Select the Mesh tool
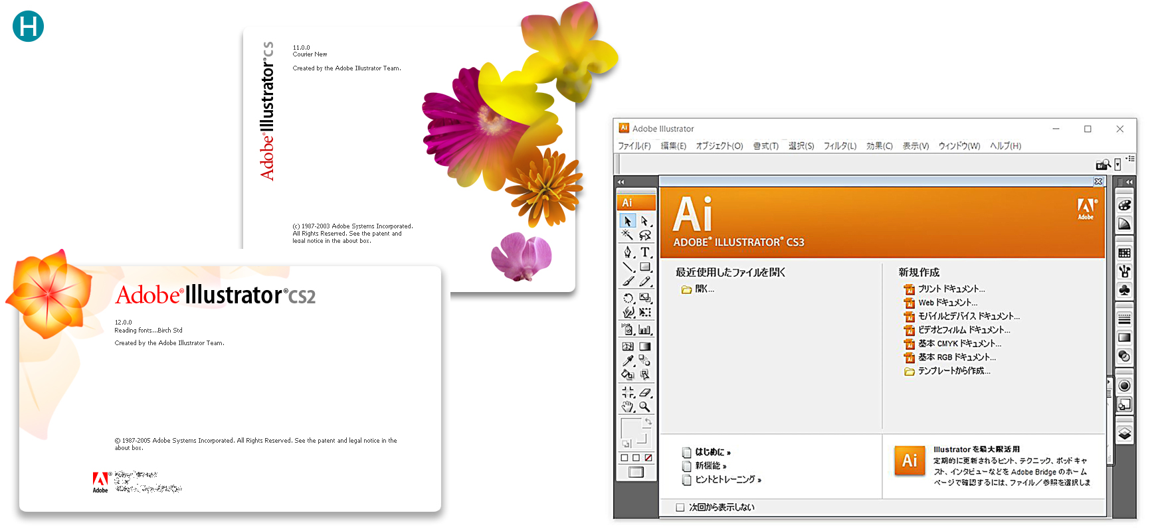Image resolution: width=1156 pixels, height=531 pixels. (x=628, y=346)
